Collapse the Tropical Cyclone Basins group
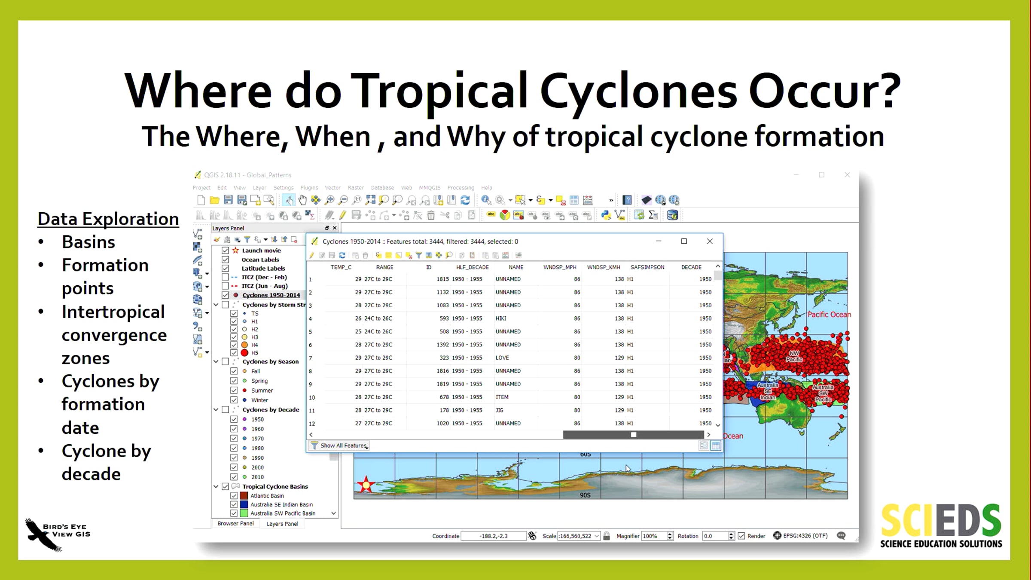The height and width of the screenshot is (580, 1031). click(216, 487)
